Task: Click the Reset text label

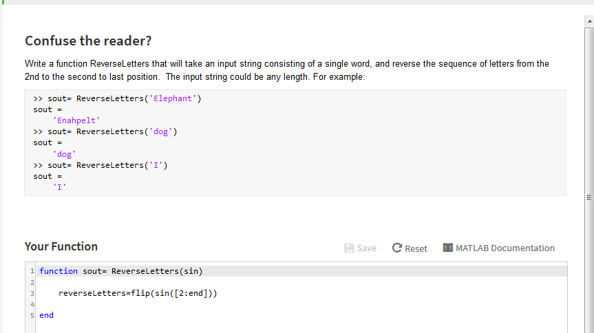Action: pyautogui.click(x=416, y=248)
